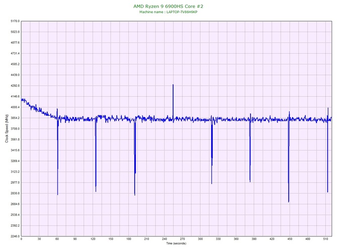Viewport: 337px width, 252px height.
Task: Click the 390 seconds tick label
Action: [x=254, y=239]
